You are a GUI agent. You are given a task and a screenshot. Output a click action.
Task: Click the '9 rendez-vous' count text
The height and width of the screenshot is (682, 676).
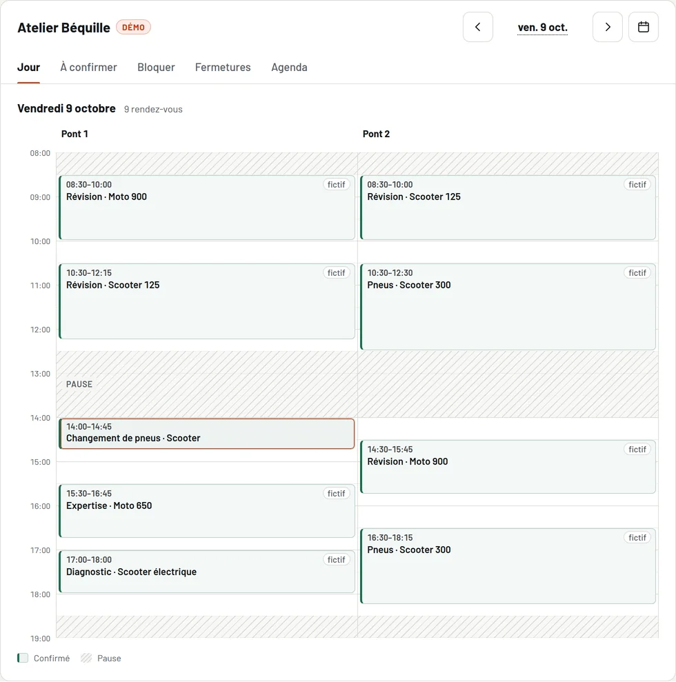(153, 109)
